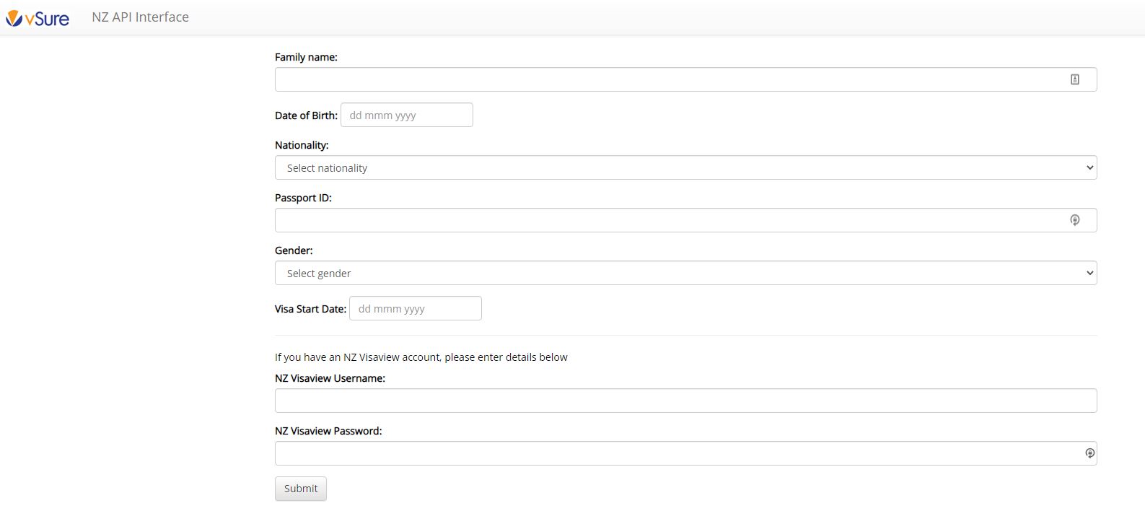
Task: Click the Date of Birth label
Action: click(306, 115)
